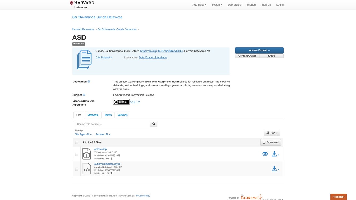356x200 pixels.
Task: Click the Description help question icon
Action: 89,82
